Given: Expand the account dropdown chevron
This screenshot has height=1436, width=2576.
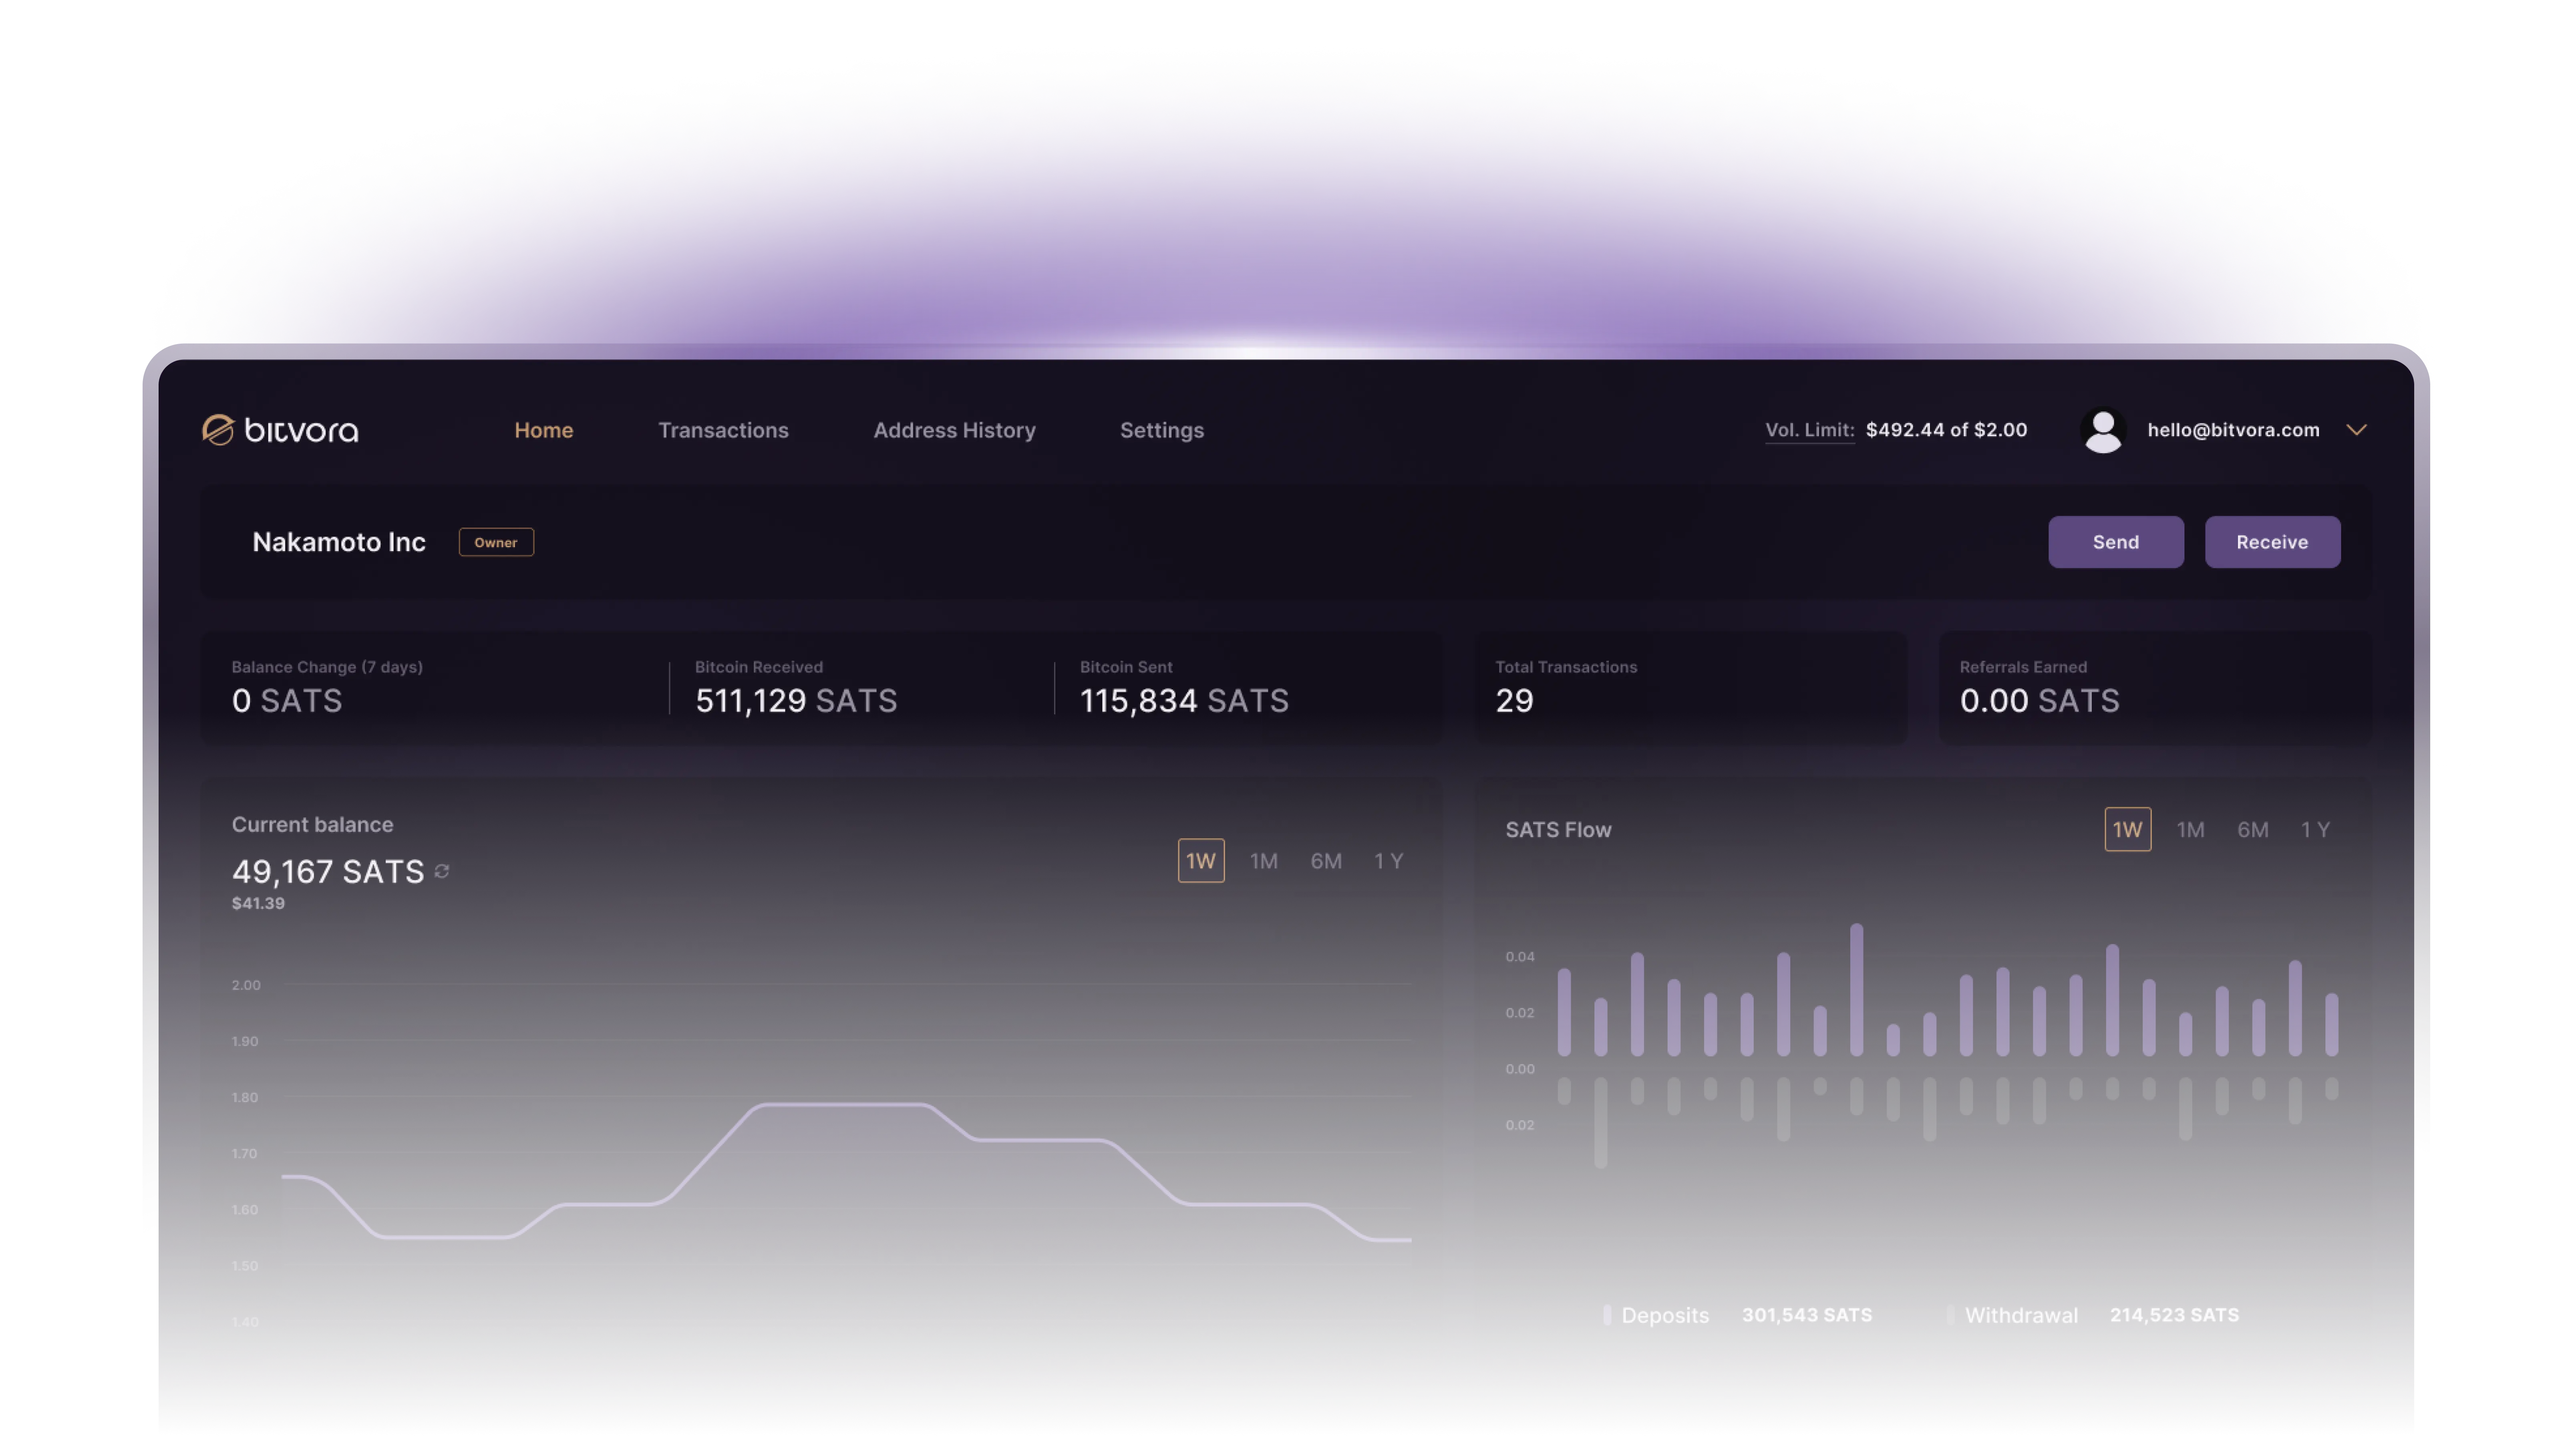Looking at the screenshot, I should click(x=2357, y=430).
